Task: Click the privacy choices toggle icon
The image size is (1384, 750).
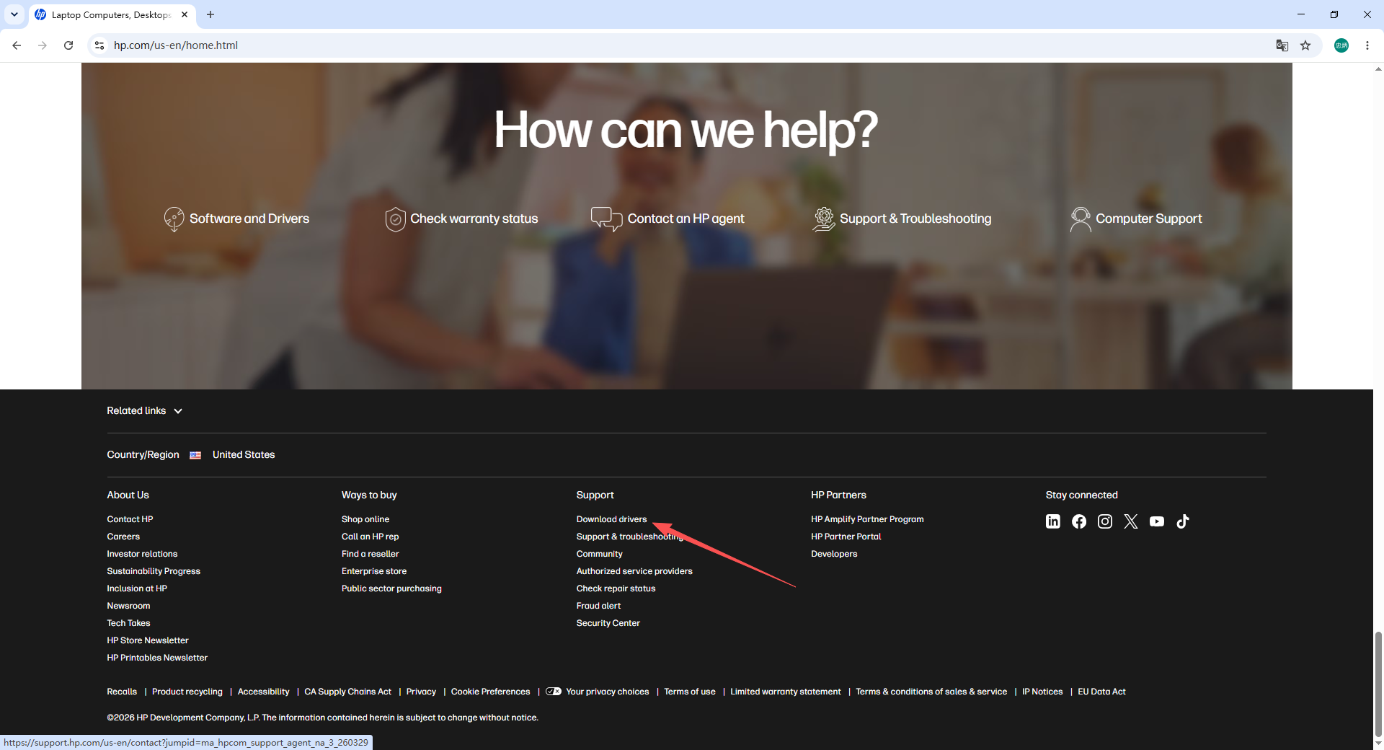Action: coord(553,692)
